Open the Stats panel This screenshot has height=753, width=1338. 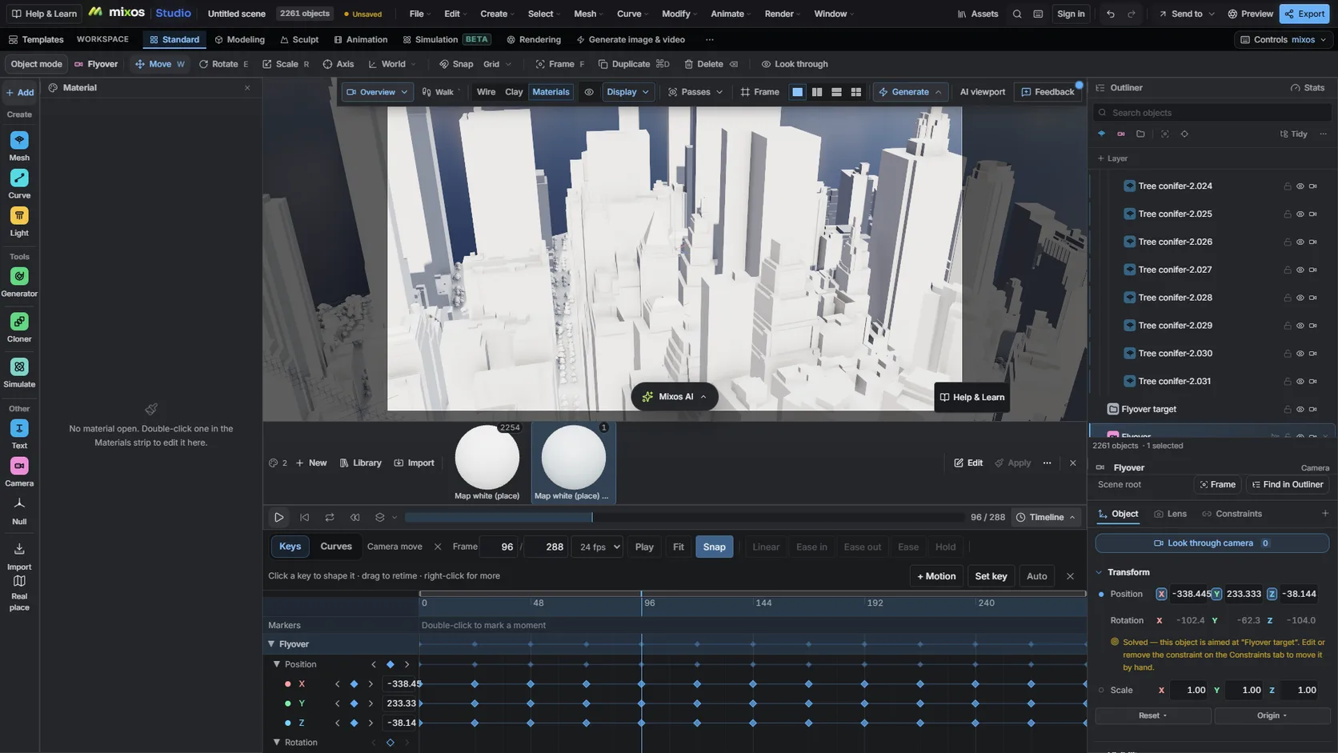pos(1308,88)
